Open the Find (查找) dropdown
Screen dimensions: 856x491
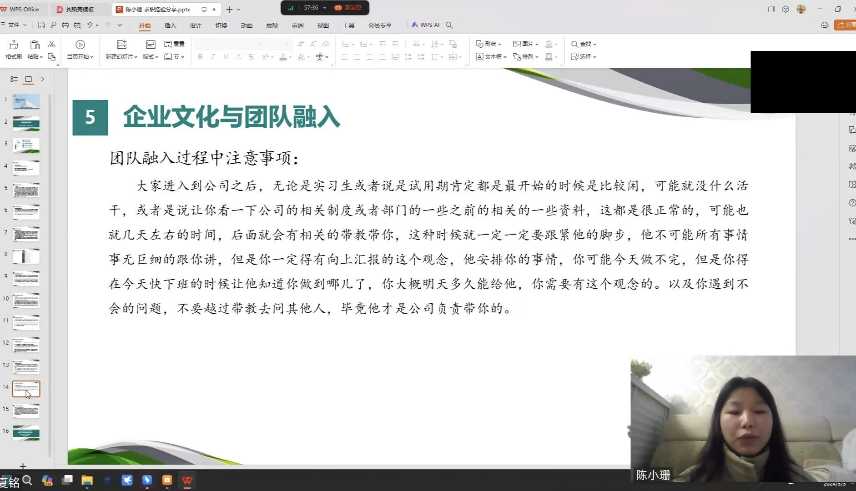tap(584, 44)
